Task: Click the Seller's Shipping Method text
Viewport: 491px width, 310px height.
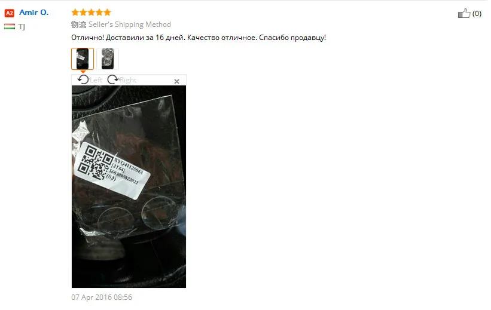Action: point(130,24)
